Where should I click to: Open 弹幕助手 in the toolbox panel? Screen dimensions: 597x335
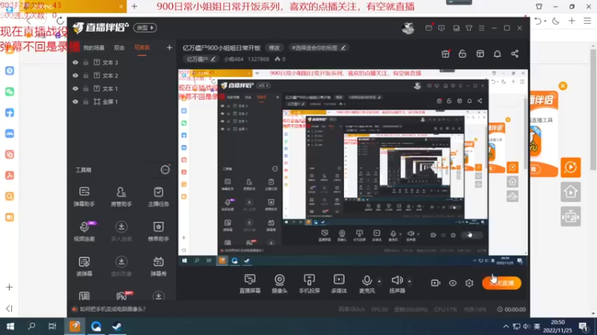[x=84, y=197]
